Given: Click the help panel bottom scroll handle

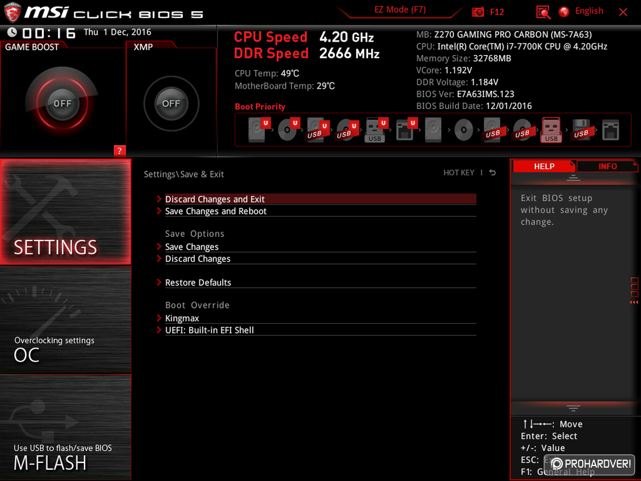Looking at the screenshot, I should tap(574, 409).
